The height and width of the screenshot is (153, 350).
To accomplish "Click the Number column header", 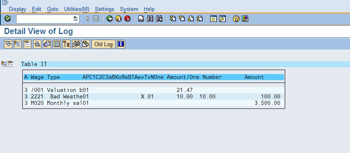I will 212,77.
